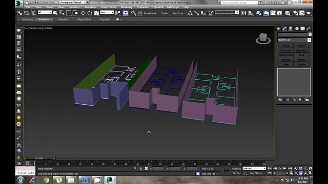Expand the Modifier List dropdown

click(294, 40)
